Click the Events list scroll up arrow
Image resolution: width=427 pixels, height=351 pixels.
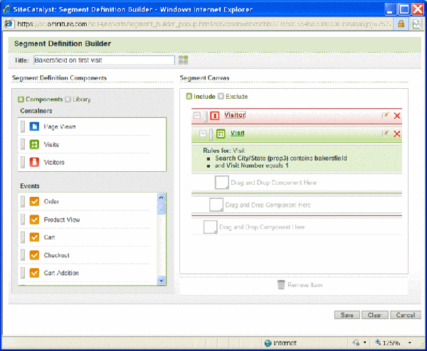coord(162,198)
